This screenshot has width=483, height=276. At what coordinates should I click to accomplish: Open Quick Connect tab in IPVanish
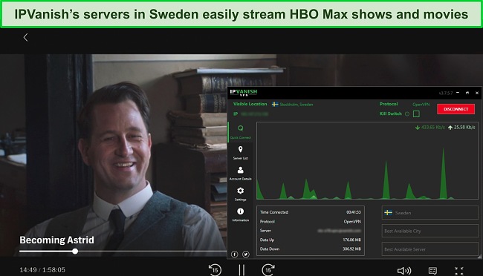(x=240, y=131)
